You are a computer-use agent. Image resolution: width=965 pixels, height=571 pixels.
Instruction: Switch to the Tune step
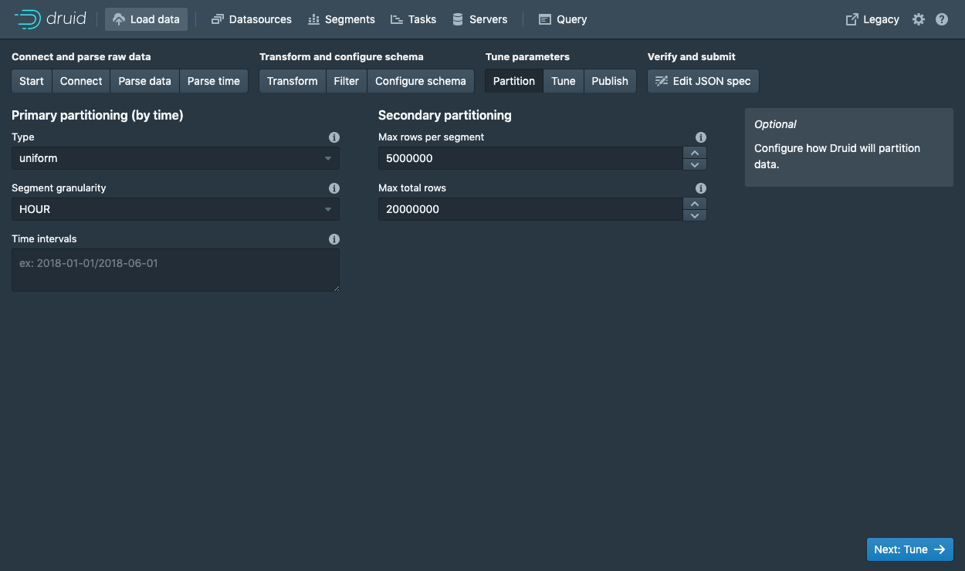coord(564,81)
